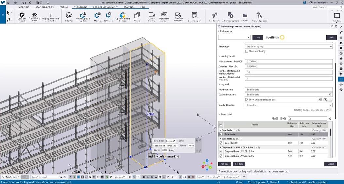Click the Save icon in title bar
The image size is (344, 184).
coord(8,3)
